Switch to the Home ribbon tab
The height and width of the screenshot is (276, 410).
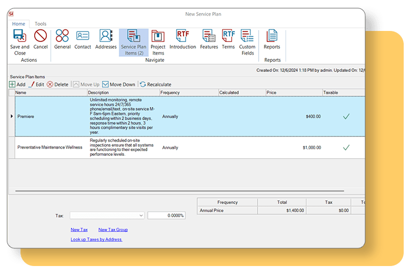click(x=18, y=24)
